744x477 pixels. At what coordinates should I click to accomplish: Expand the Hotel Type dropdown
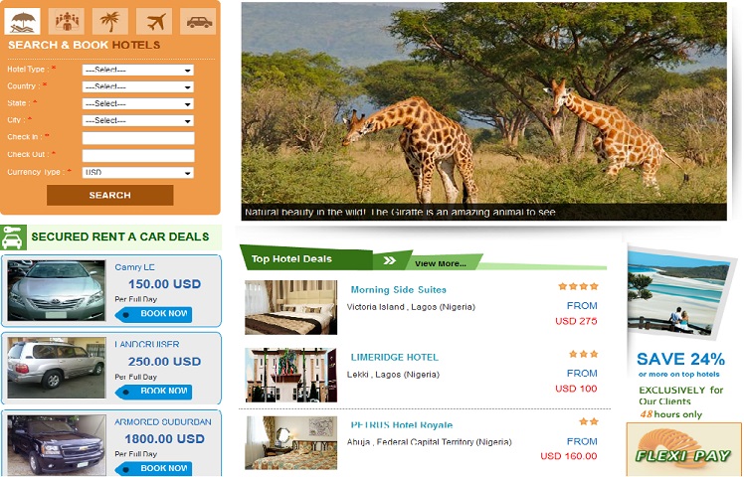click(138, 71)
